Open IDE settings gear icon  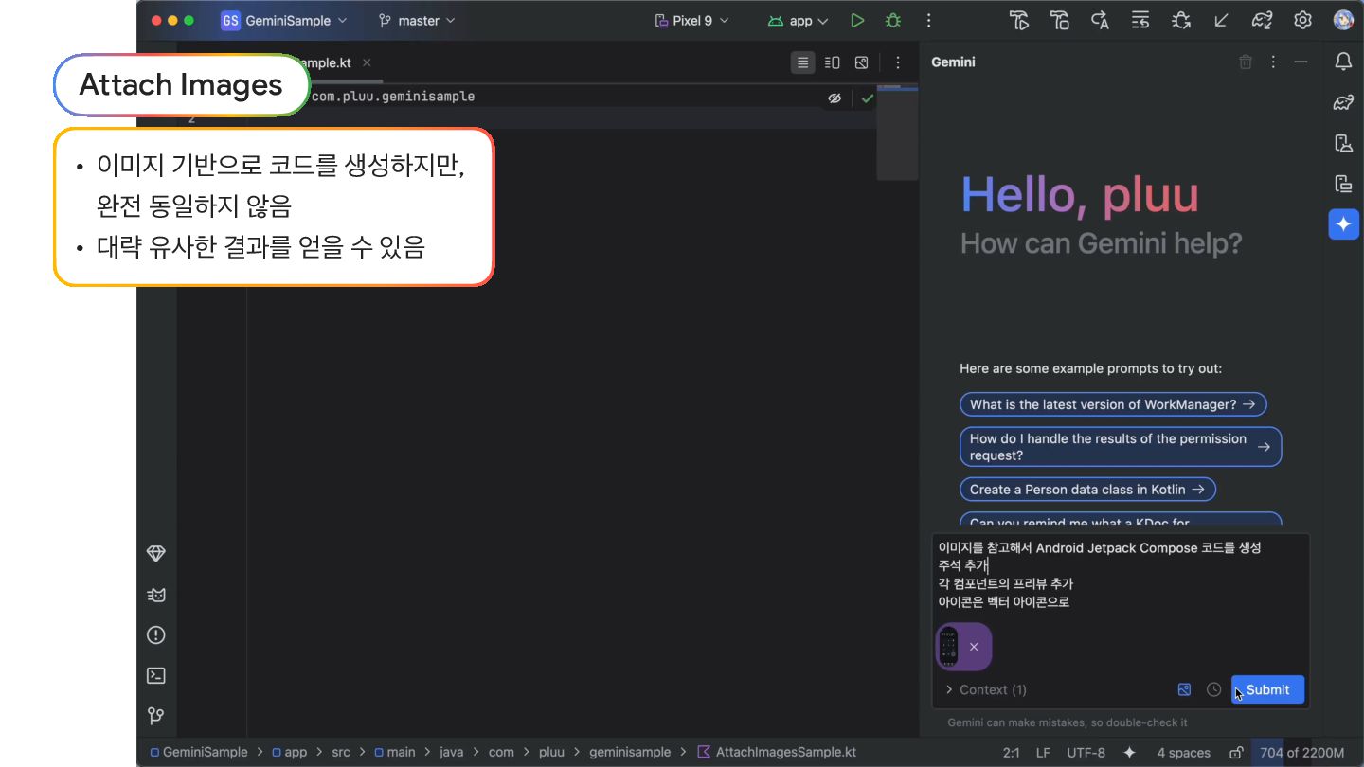pyautogui.click(x=1302, y=21)
